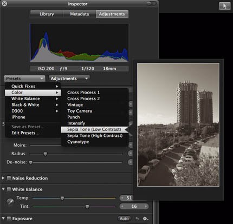Collapse the White Balance section triangle

pyautogui.click(x=3, y=189)
